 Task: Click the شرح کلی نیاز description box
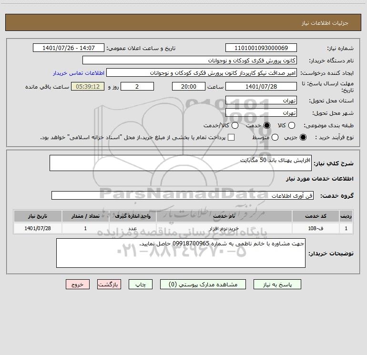pyautogui.click(x=181, y=163)
